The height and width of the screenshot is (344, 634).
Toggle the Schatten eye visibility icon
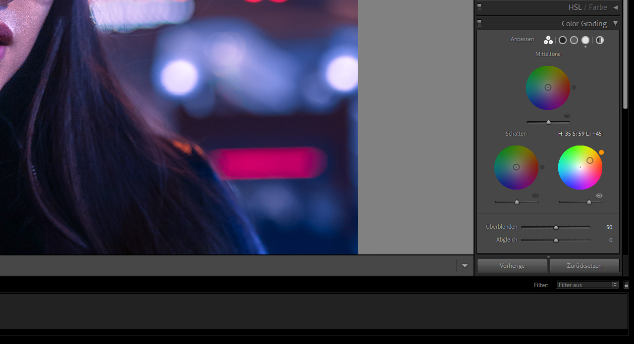pos(535,196)
